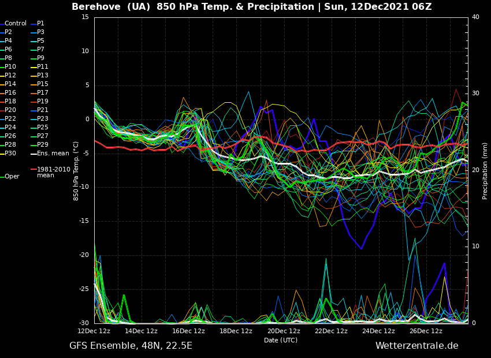Click the P1 legend entry
Viewport: 491px width, 358px height.
tap(40, 24)
